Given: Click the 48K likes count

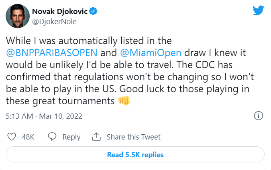Looking at the screenshot, I should coord(28,137).
